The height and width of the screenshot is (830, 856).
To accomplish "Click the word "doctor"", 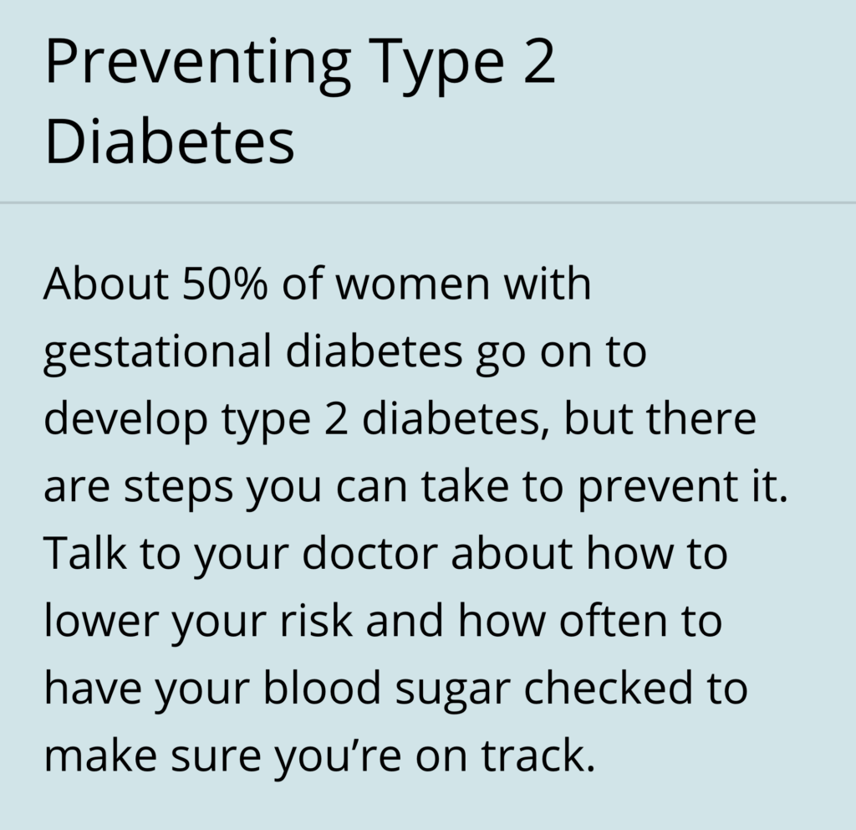I will point(370,554).
